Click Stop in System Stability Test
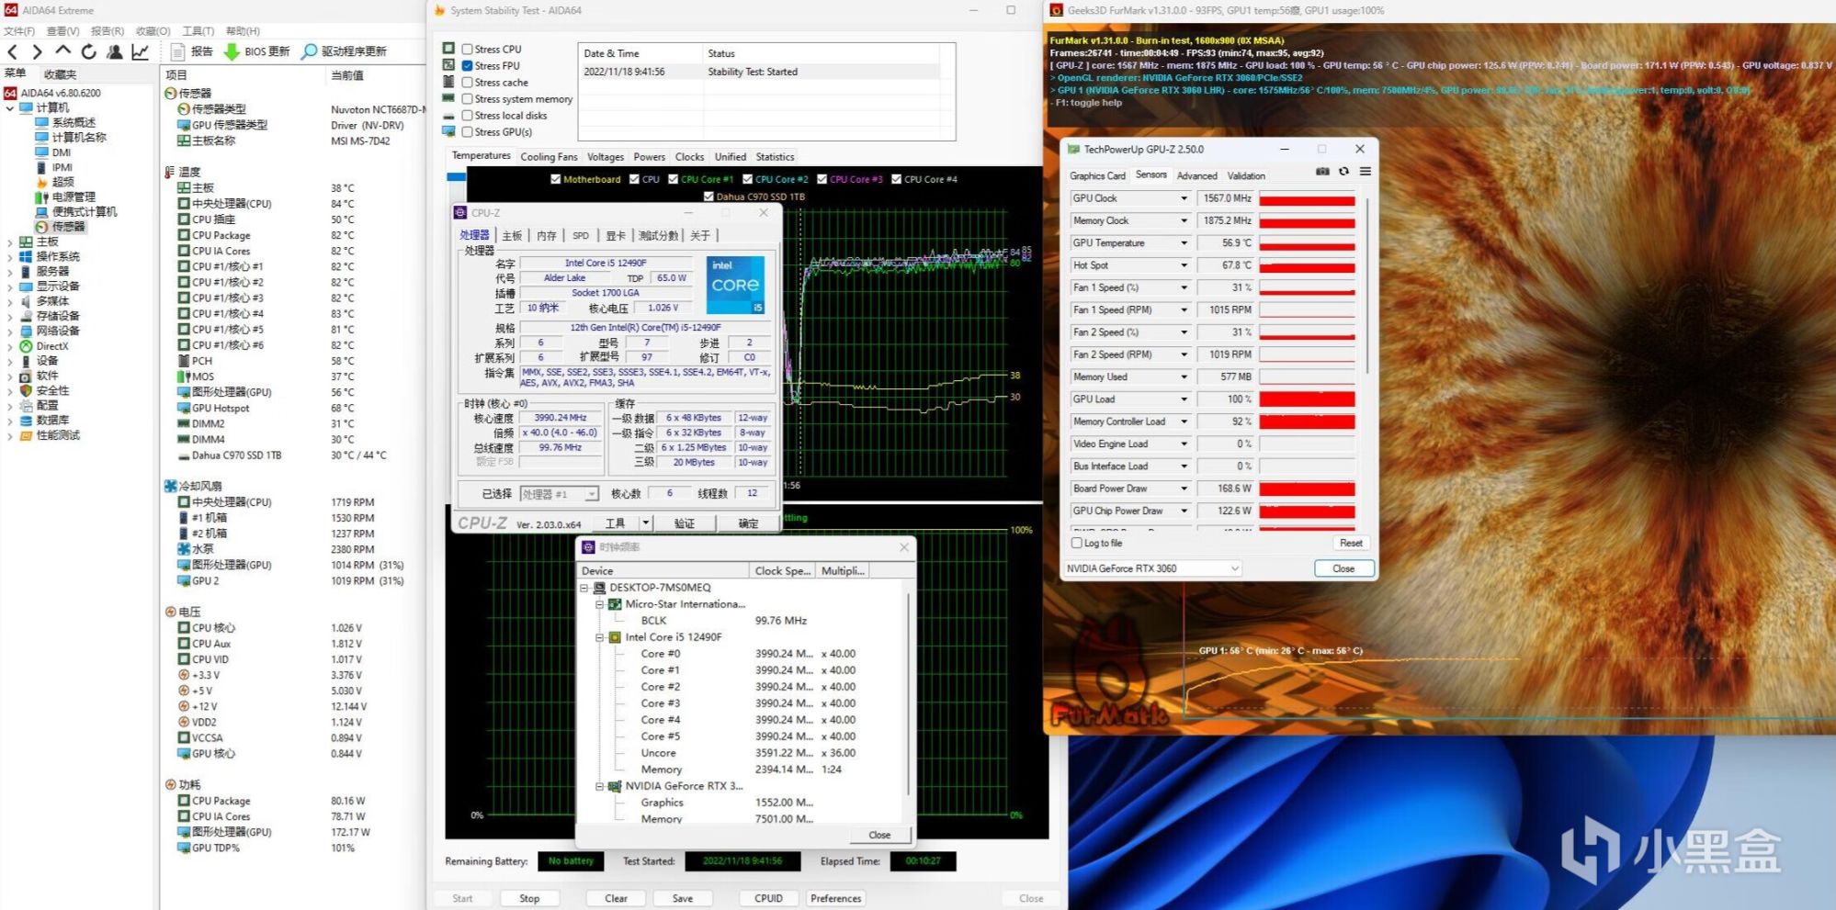The width and height of the screenshot is (1836, 910). tap(529, 898)
